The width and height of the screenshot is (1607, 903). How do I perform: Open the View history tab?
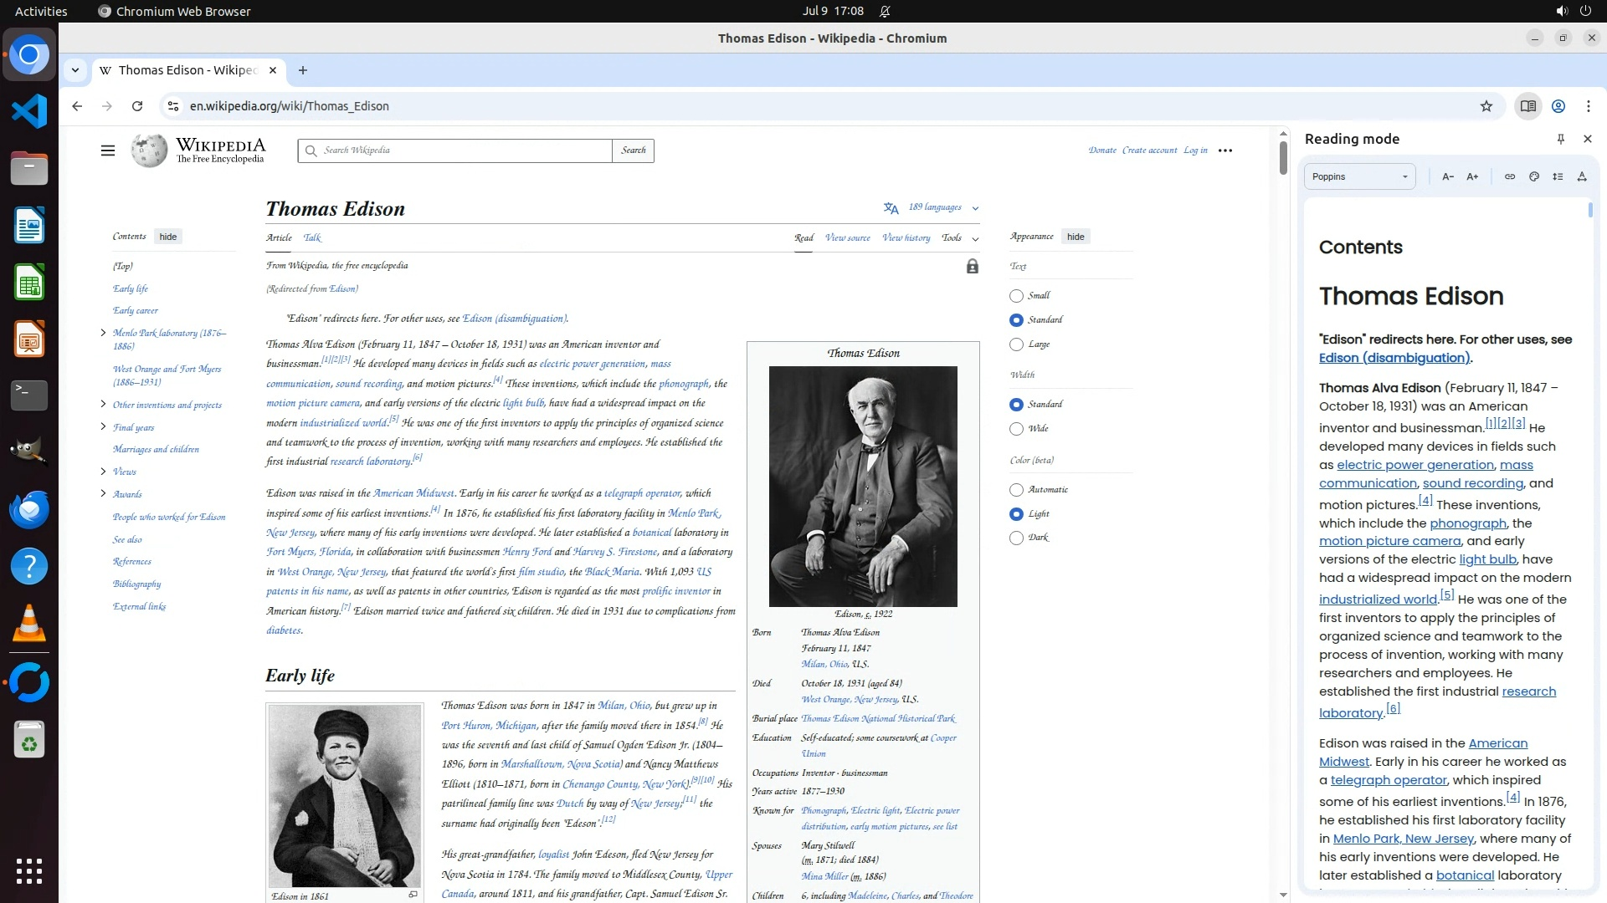(906, 237)
